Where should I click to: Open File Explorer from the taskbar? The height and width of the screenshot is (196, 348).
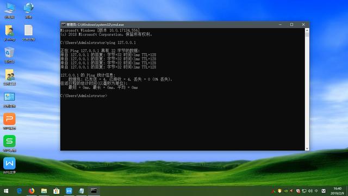[44, 191]
